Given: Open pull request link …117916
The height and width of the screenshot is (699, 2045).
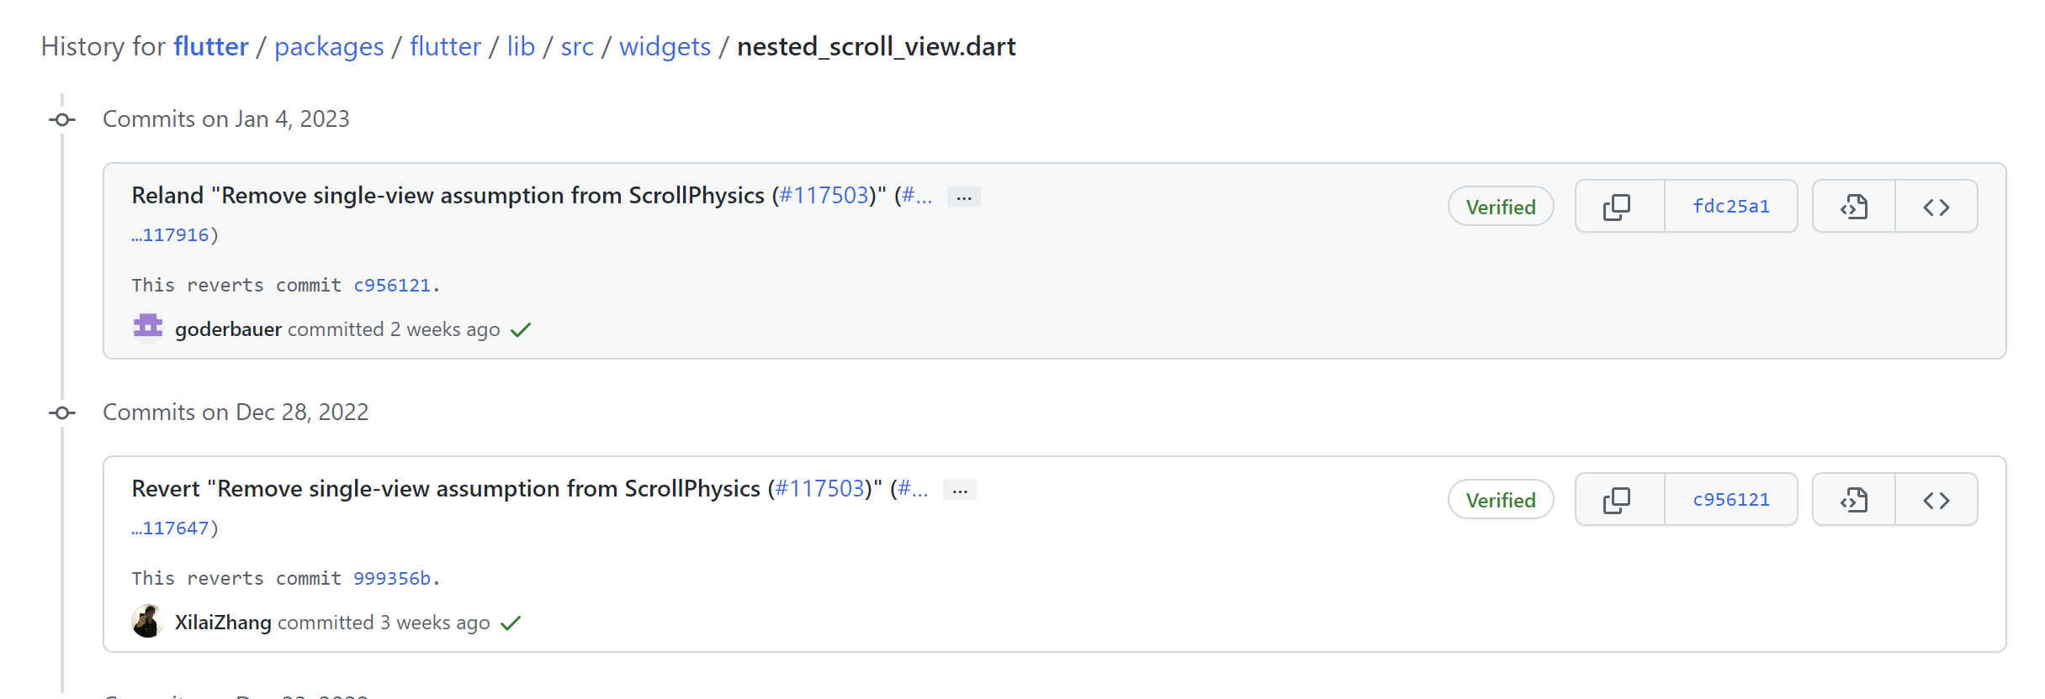Looking at the screenshot, I should click(x=171, y=235).
